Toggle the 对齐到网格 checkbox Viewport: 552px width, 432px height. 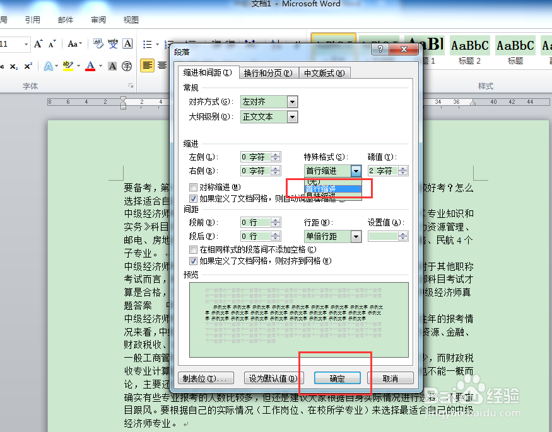(x=193, y=261)
